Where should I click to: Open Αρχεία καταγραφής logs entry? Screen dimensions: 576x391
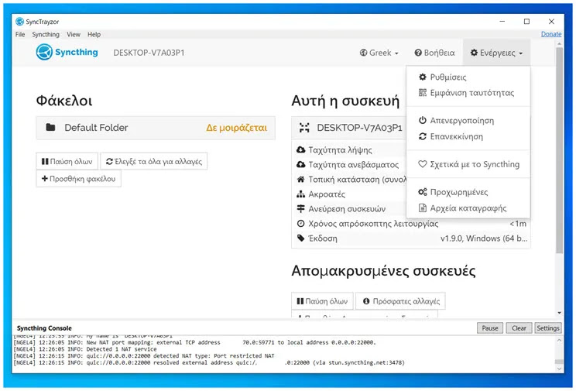click(x=468, y=208)
